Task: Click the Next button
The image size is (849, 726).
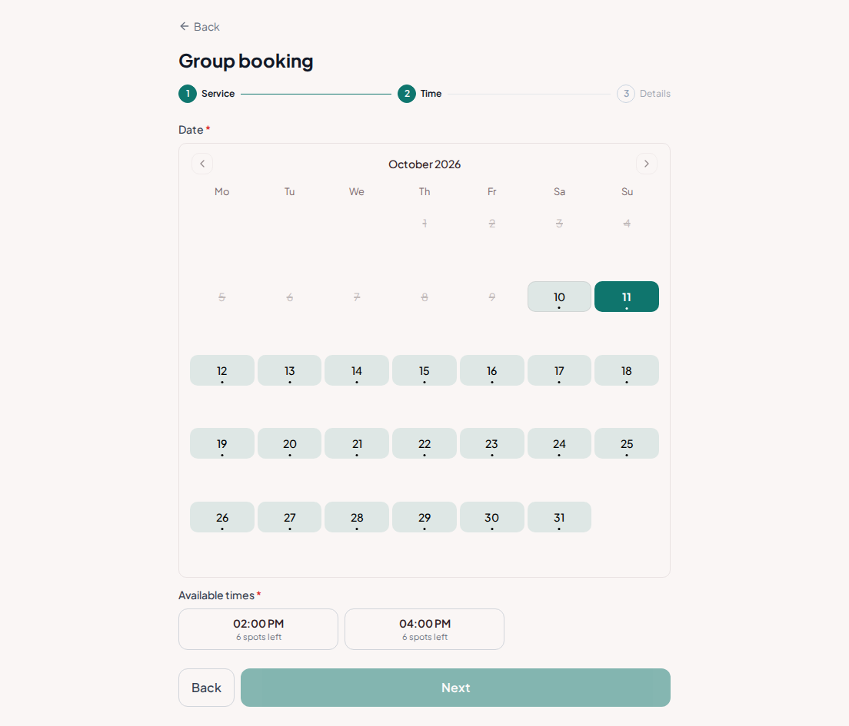Action: [x=455, y=688]
